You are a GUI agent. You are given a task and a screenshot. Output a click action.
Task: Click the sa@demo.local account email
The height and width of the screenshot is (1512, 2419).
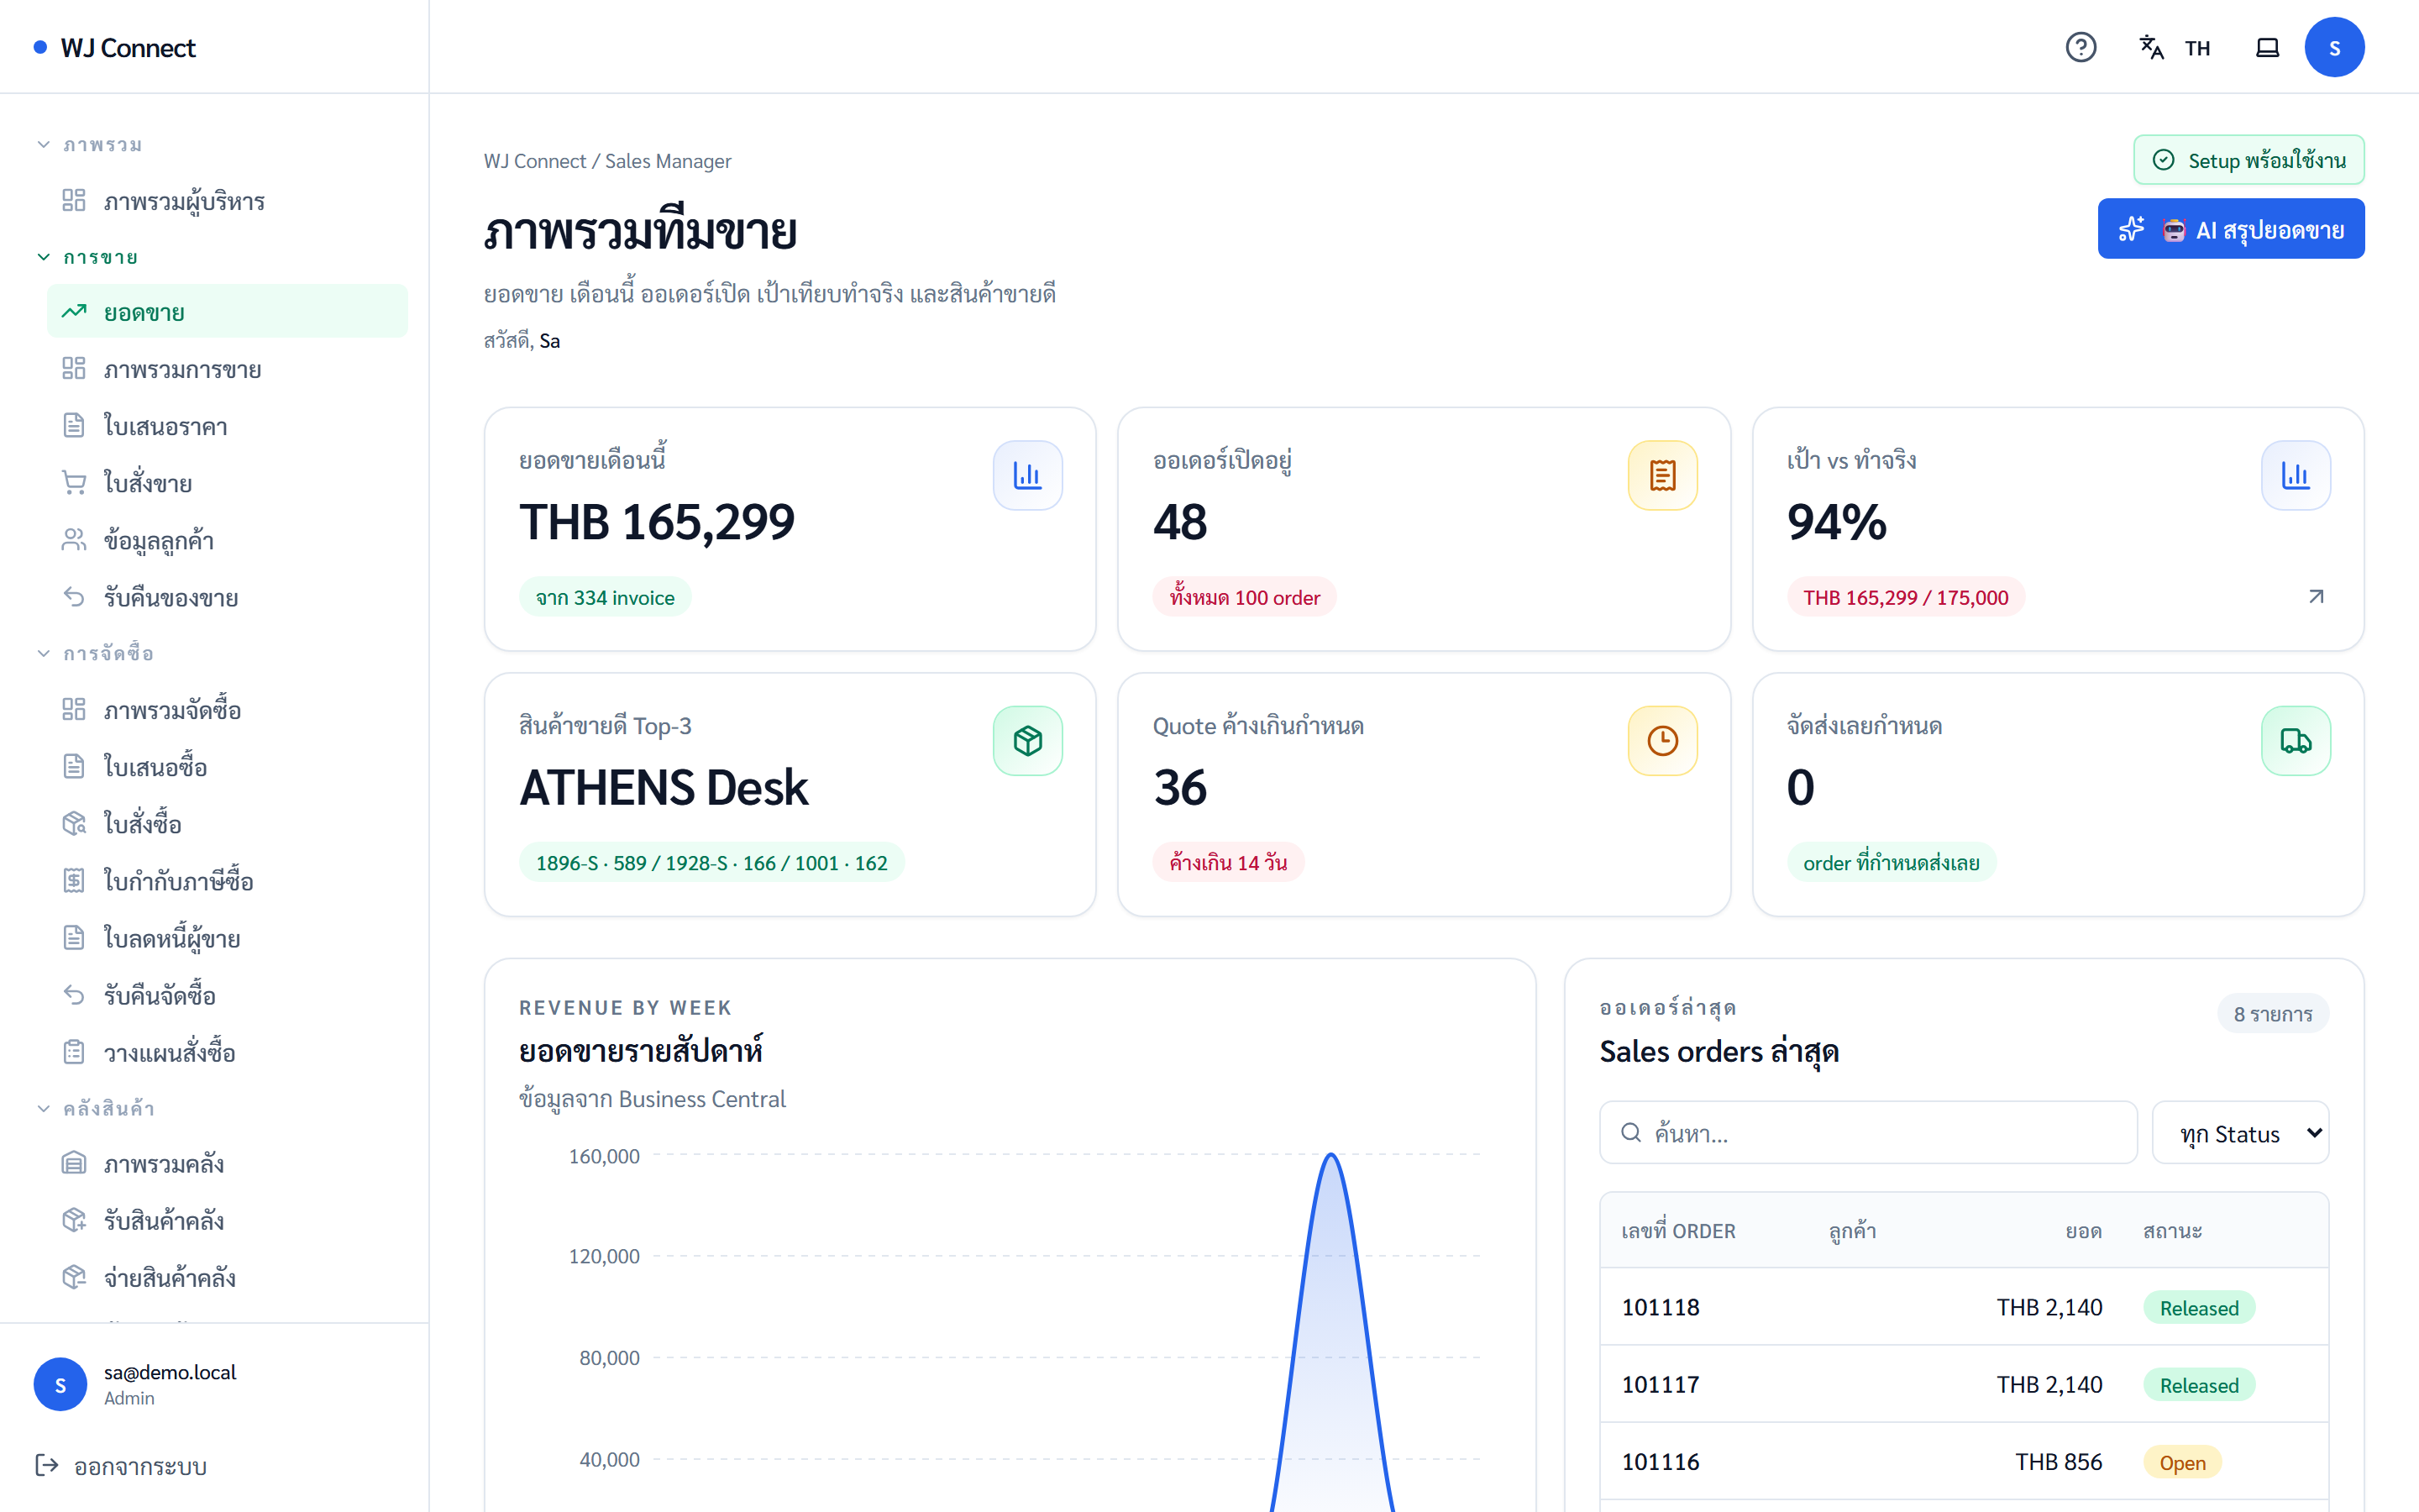(170, 1372)
